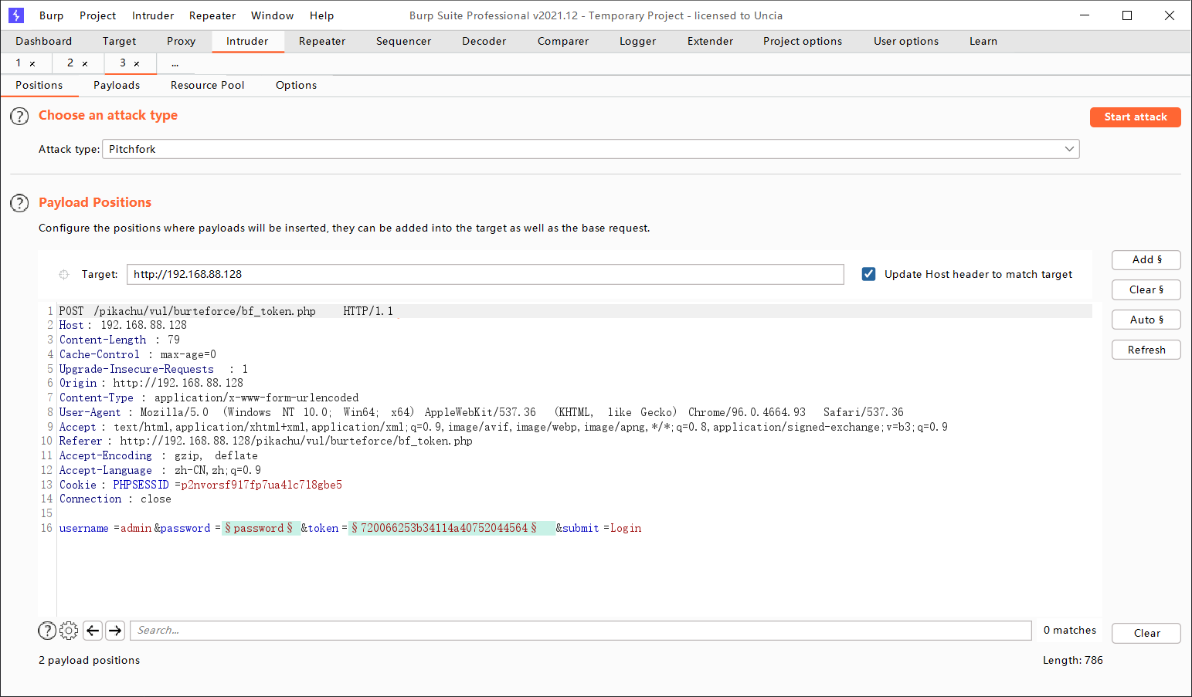The image size is (1192, 697).
Task: Switch to the Extender tab
Action: coord(711,41)
